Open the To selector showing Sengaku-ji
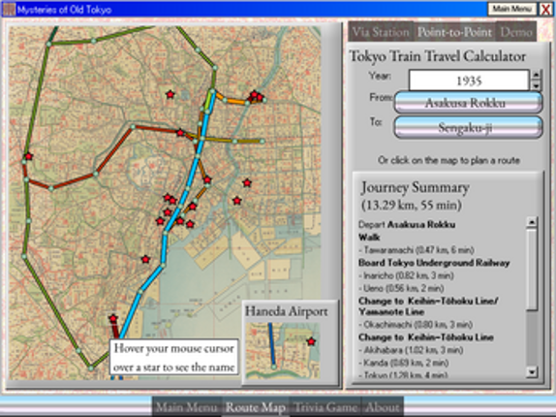The image size is (556, 417). click(x=468, y=127)
